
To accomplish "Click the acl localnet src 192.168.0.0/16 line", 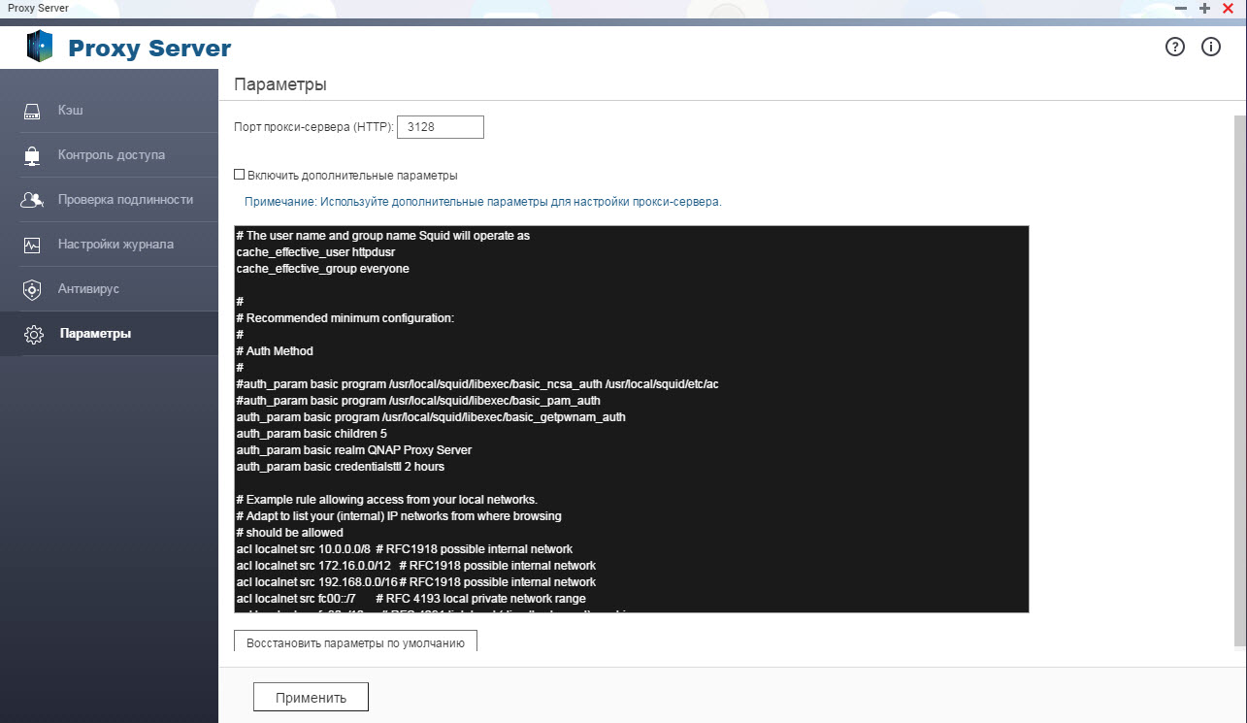I will [415, 582].
